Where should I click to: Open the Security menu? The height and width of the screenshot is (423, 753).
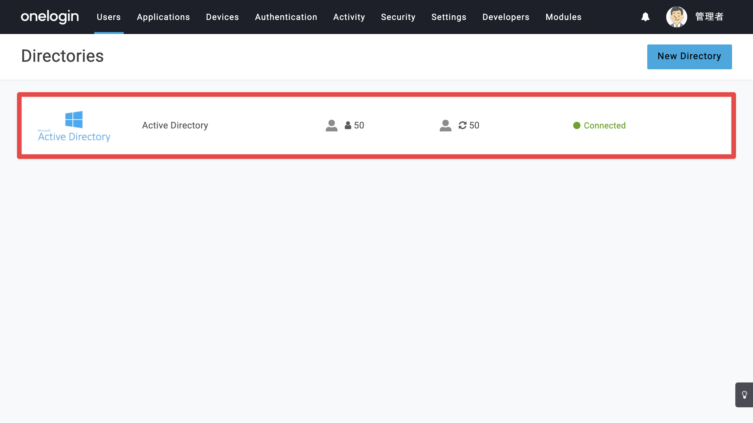[x=398, y=17]
